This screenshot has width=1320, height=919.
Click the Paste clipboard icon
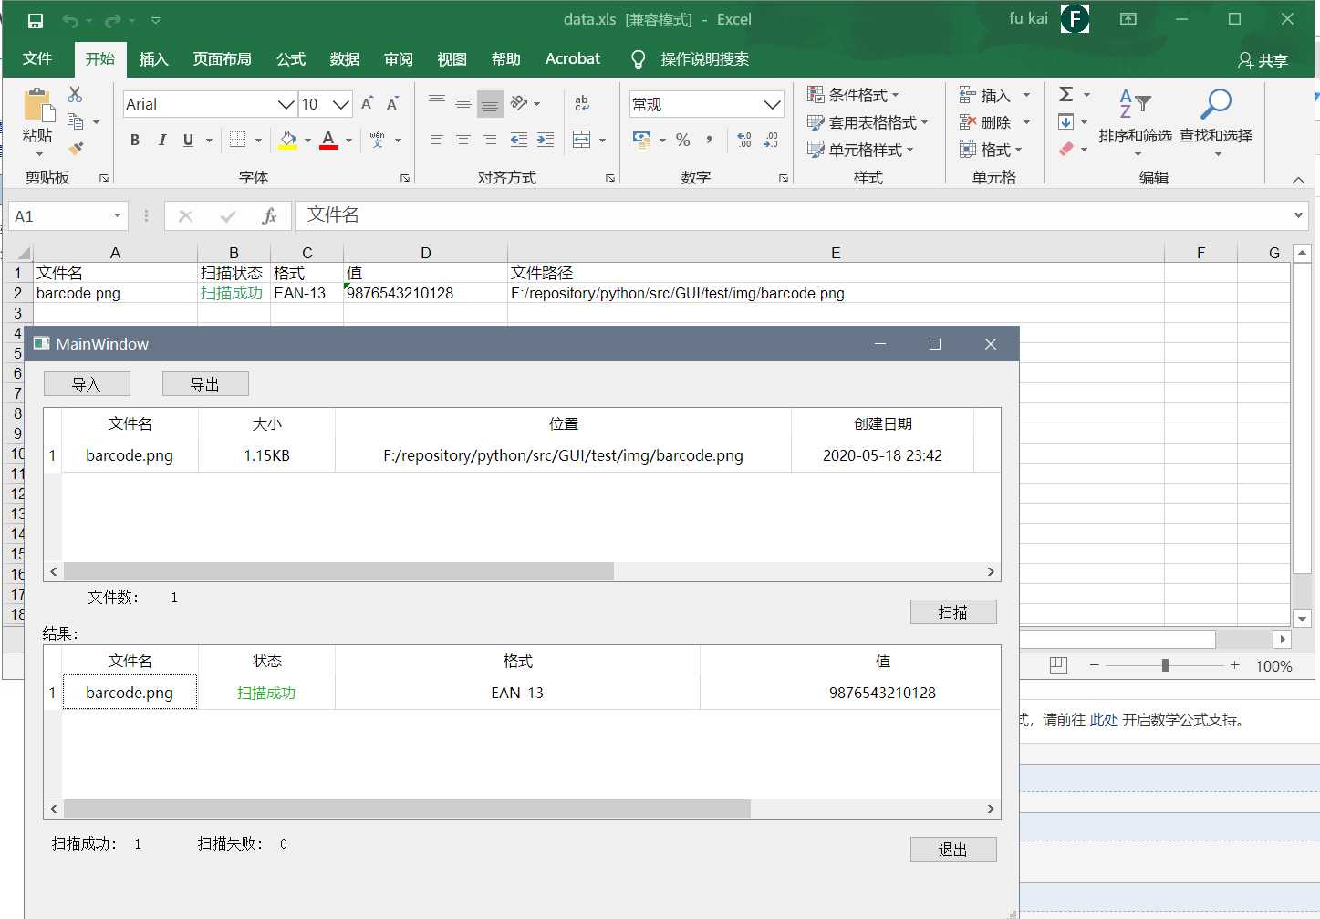(x=37, y=105)
